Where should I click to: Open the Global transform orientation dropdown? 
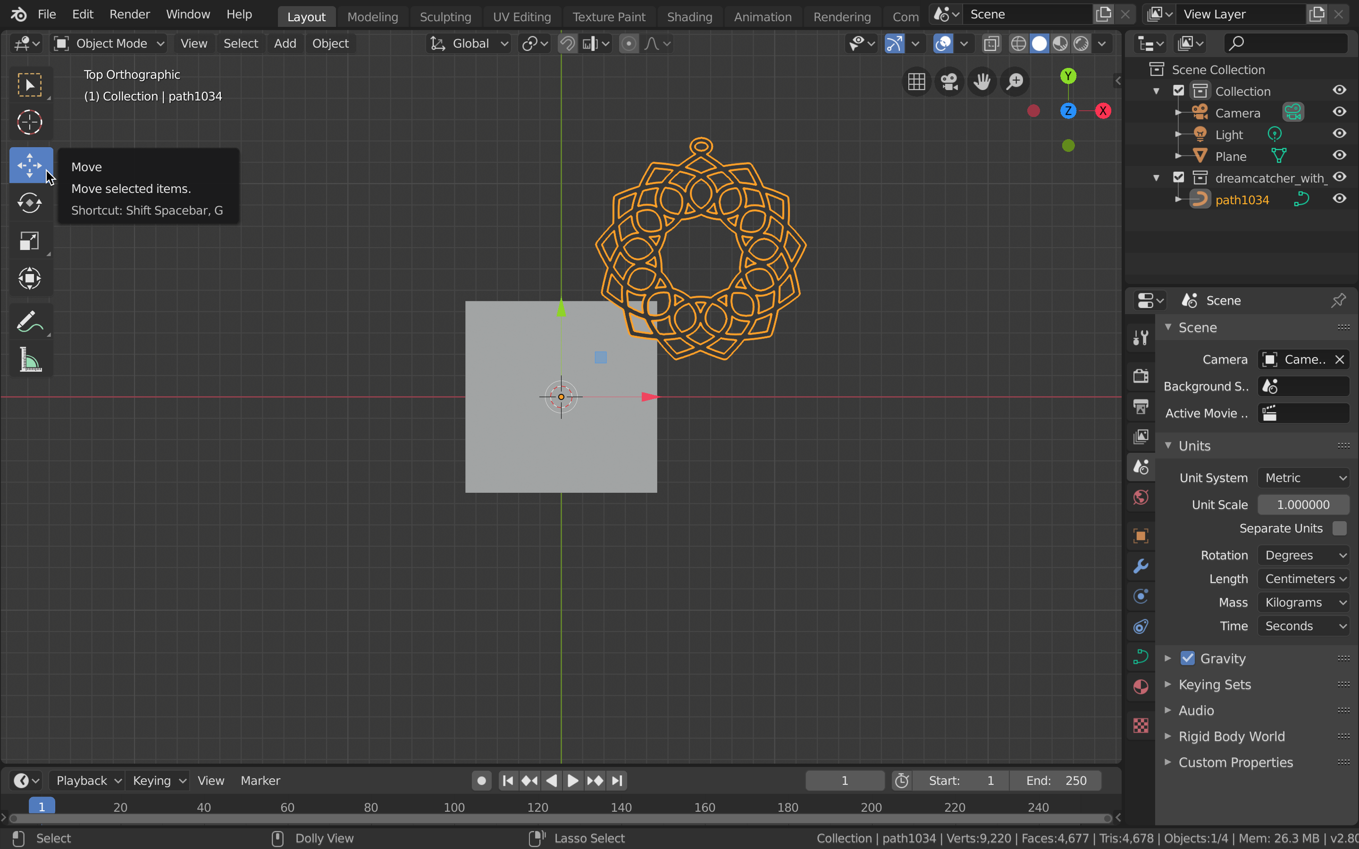pyautogui.click(x=469, y=43)
